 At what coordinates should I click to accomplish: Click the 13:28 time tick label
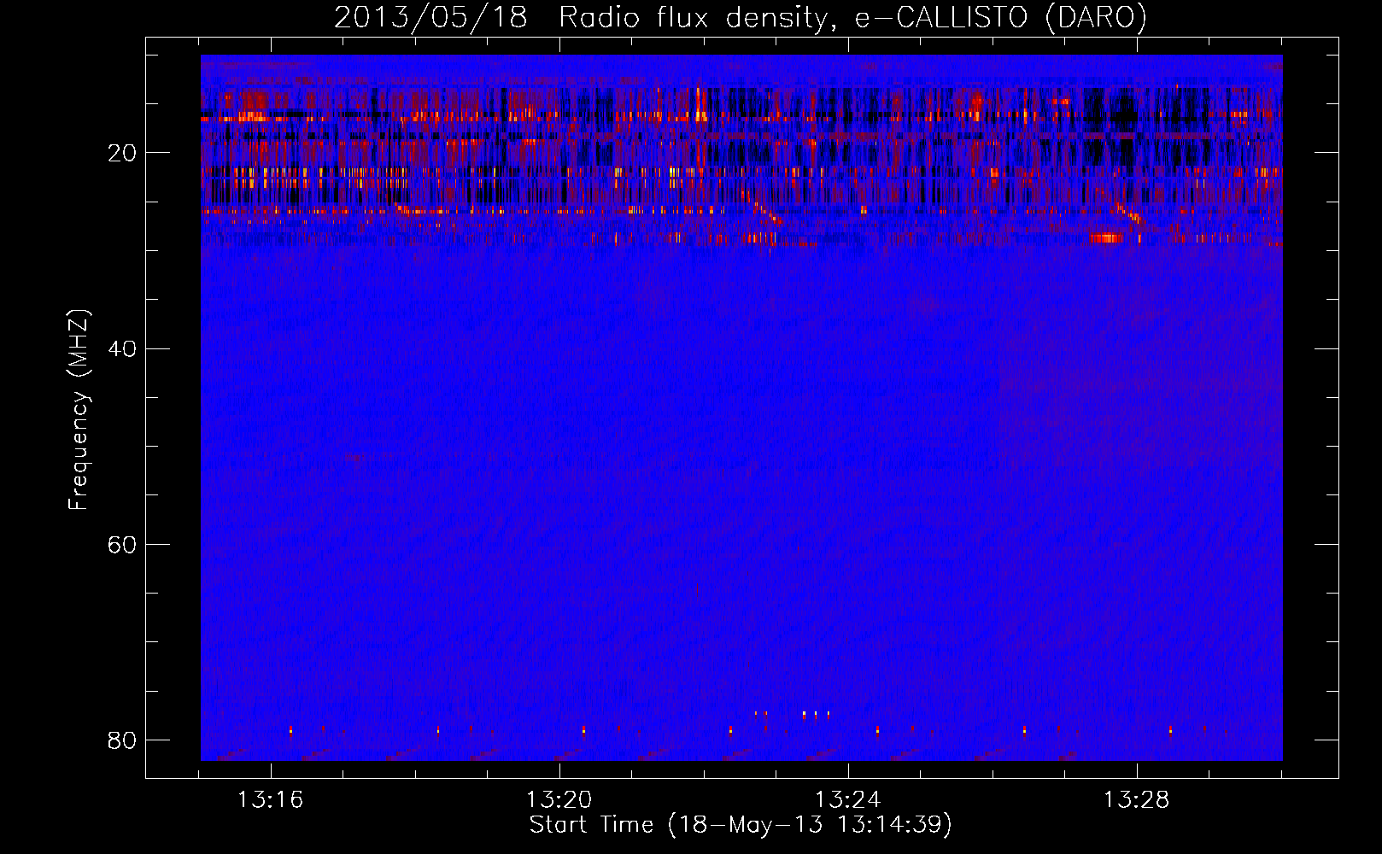click(x=1136, y=800)
